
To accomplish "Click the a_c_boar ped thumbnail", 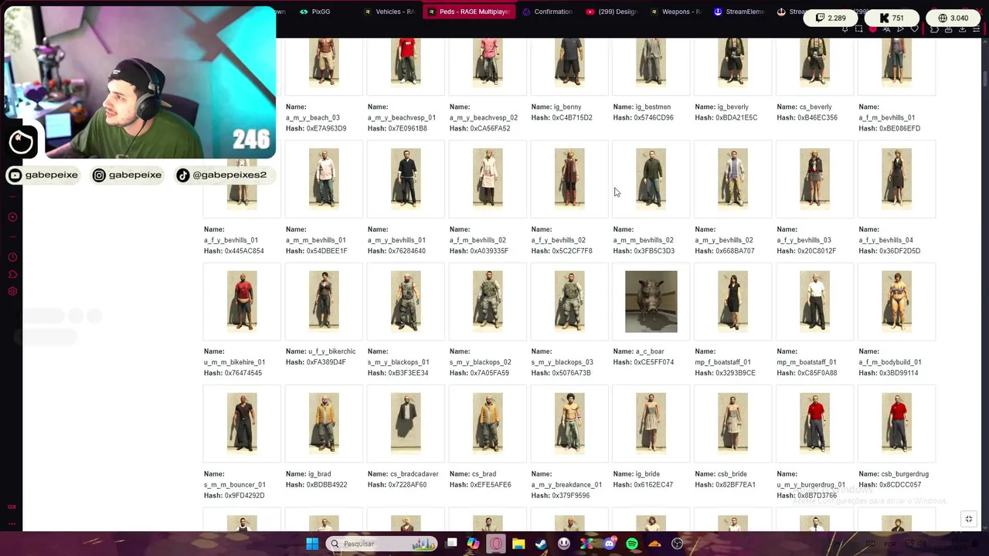I will tap(651, 301).
